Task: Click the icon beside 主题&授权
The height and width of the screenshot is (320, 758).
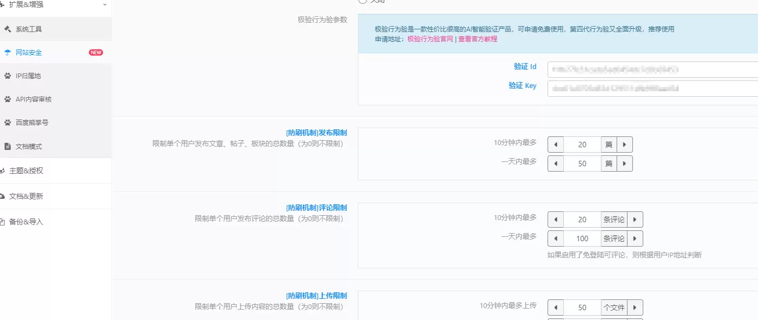Action: pos(3,171)
